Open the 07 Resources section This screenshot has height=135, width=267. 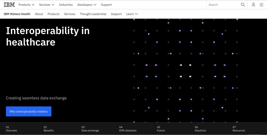[x=239, y=129]
